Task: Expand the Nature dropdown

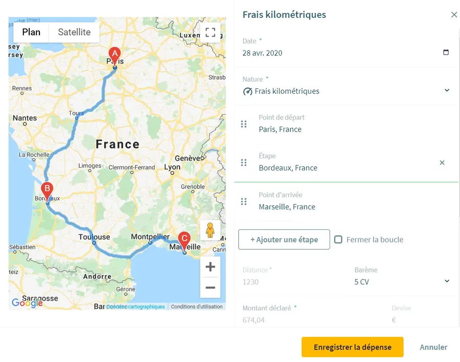Action: [x=446, y=91]
